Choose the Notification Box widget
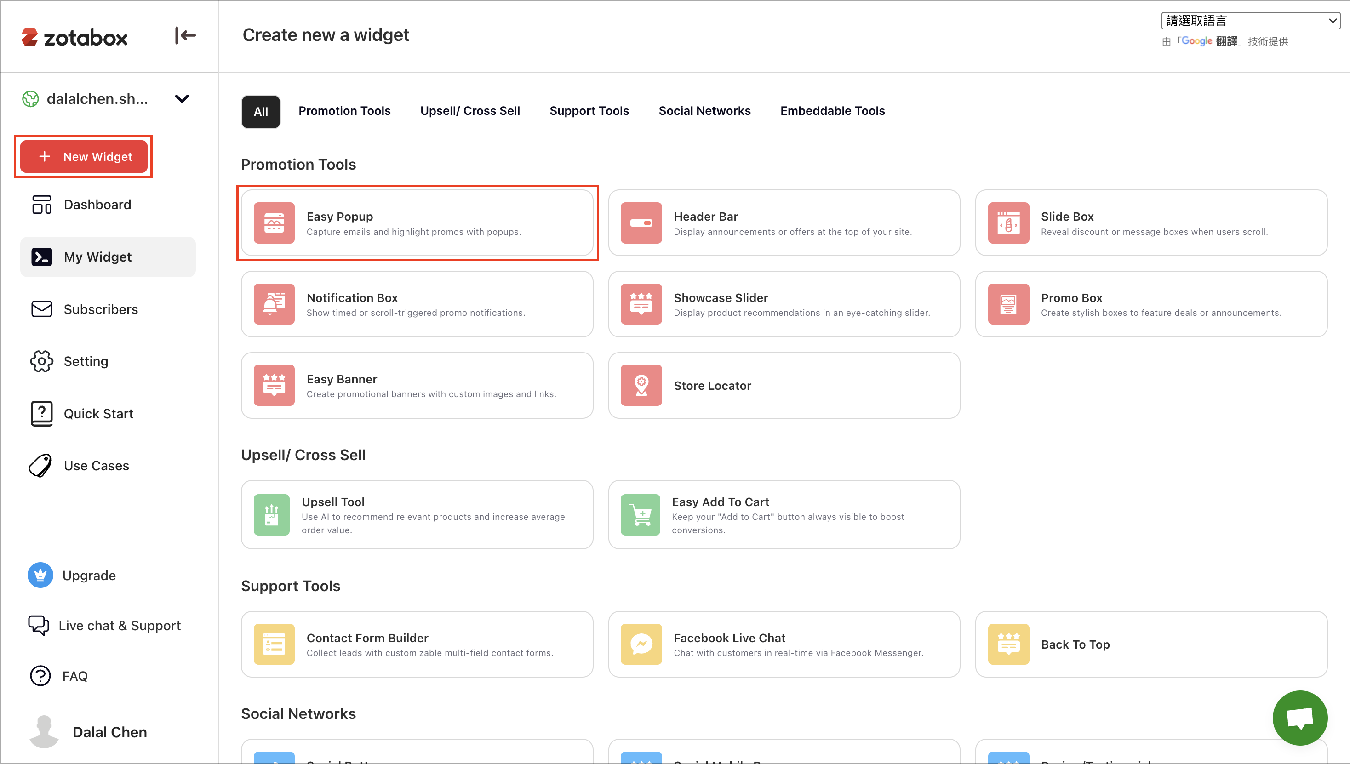The width and height of the screenshot is (1350, 764). pyautogui.click(x=418, y=304)
